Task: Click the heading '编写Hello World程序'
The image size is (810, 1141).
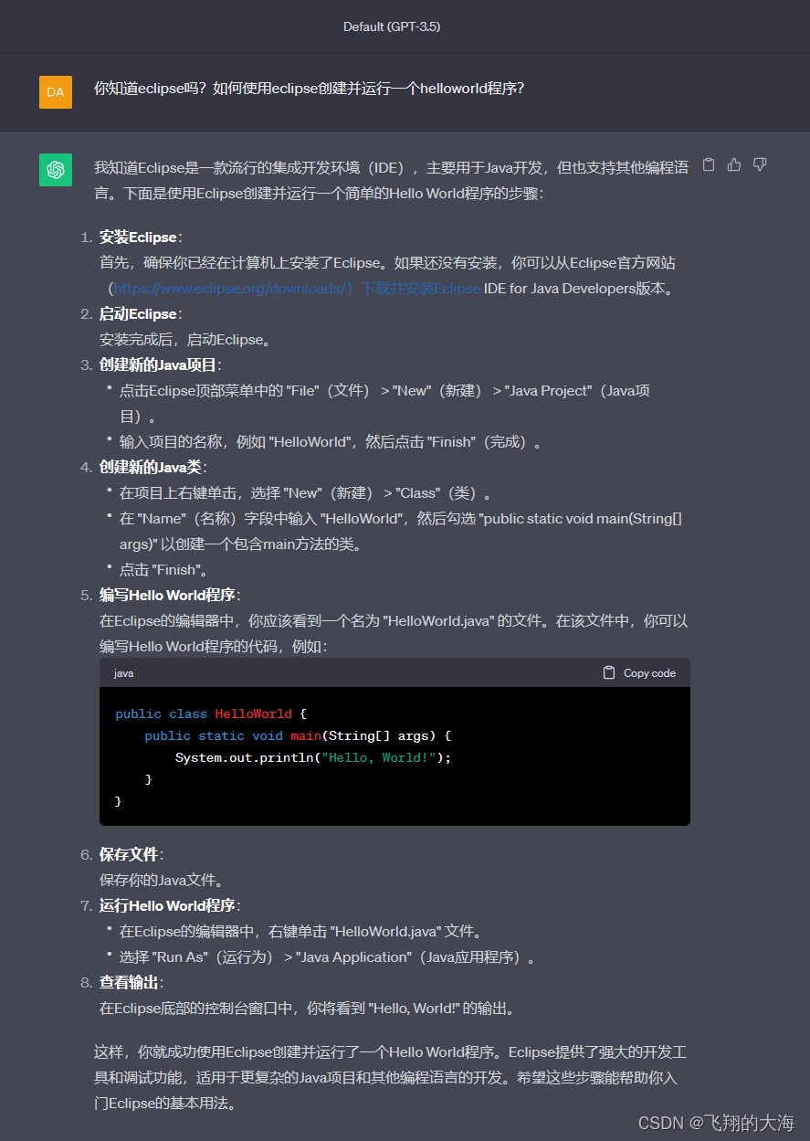Action: point(167,596)
